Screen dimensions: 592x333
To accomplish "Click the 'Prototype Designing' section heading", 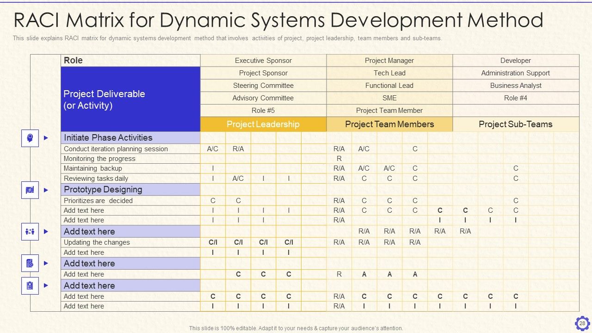I will [x=130, y=190].
